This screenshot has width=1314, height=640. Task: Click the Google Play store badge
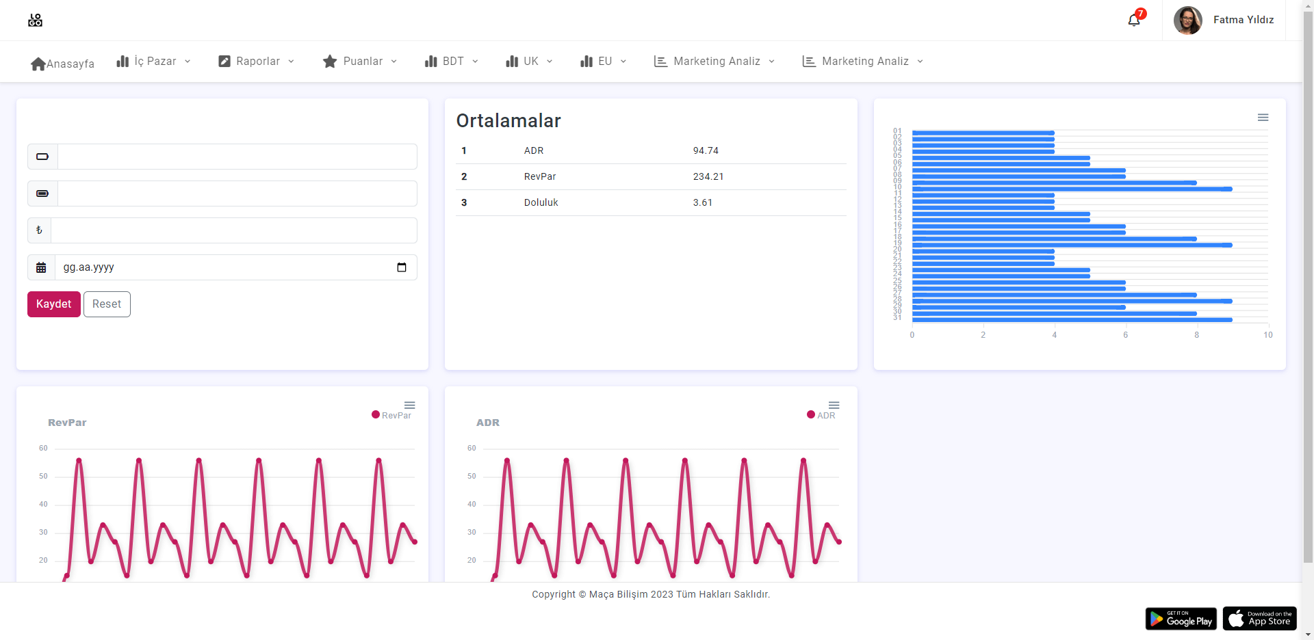pos(1181,619)
